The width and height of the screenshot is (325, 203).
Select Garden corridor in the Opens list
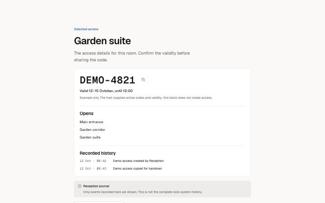pos(93,129)
